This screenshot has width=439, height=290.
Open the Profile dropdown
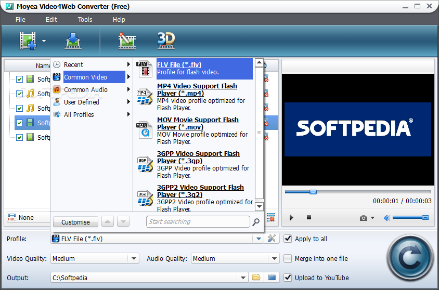(259, 239)
